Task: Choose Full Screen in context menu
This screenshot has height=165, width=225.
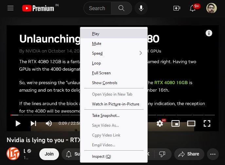Action: (x=114, y=73)
